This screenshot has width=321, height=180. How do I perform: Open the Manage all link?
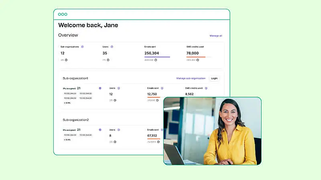click(x=215, y=36)
